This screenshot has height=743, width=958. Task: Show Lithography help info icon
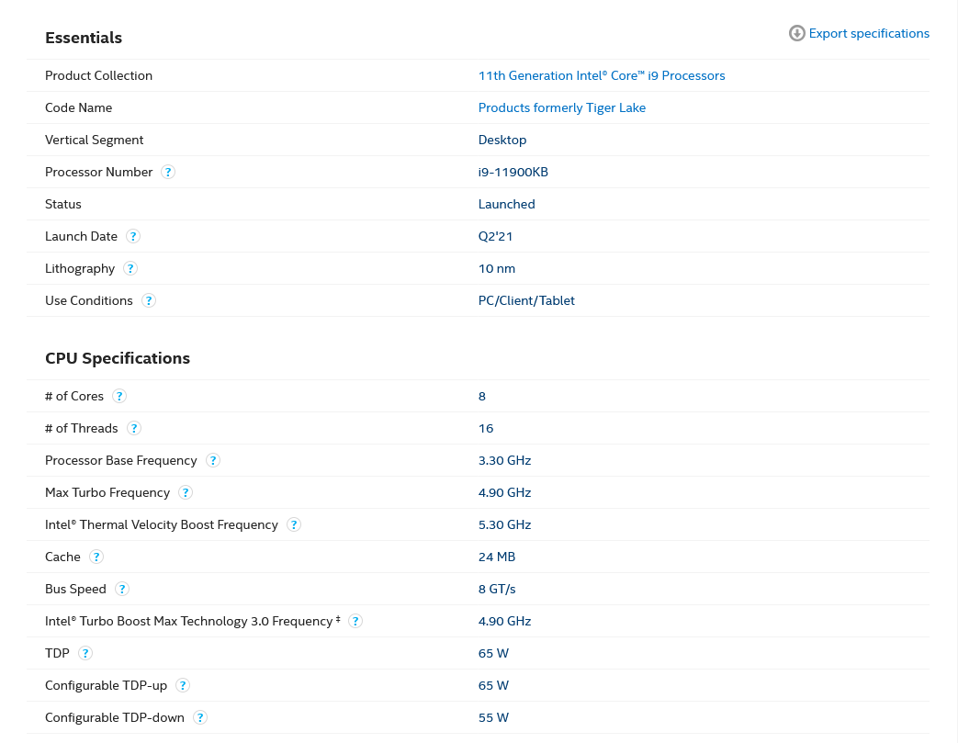[130, 269]
